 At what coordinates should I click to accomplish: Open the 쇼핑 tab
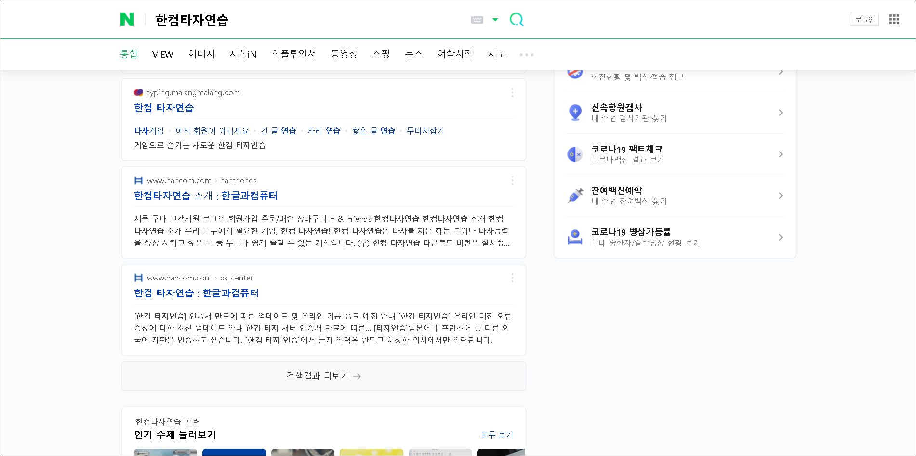[381, 54]
